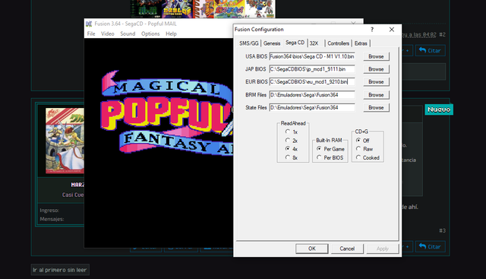Viewport: 486px width, 279px height.
Task: Open the Sound menu in Fusion
Action: (x=128, y=33)
